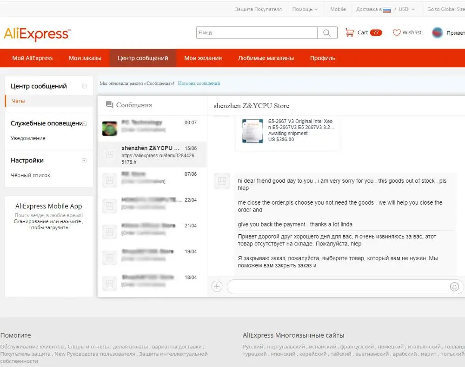Click store avatar of 21/04 conversation

click(109, 232)
